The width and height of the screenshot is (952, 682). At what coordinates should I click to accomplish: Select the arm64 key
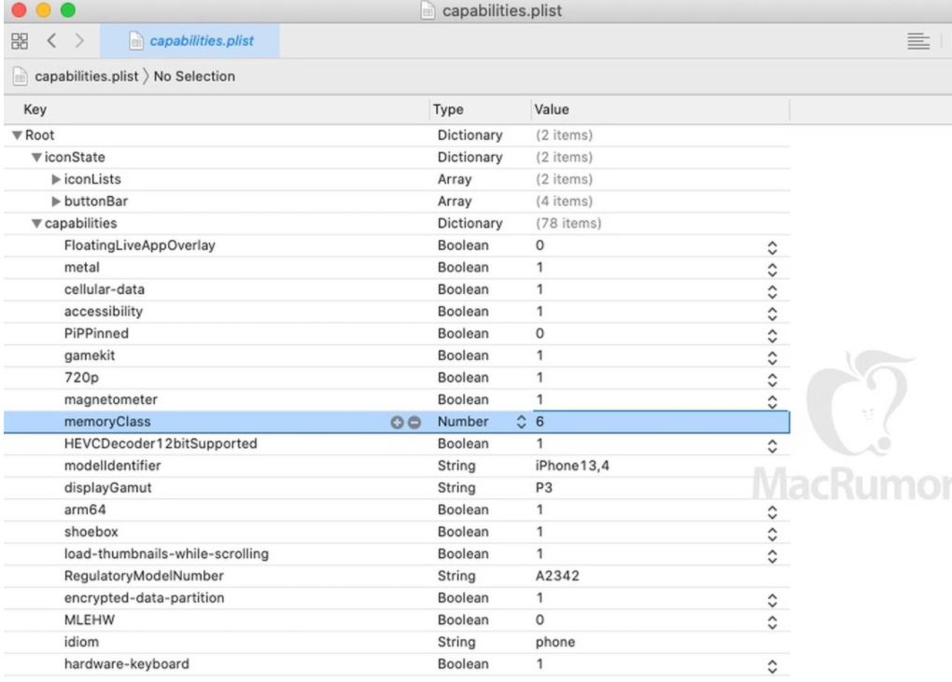click(x=85, y=509)
